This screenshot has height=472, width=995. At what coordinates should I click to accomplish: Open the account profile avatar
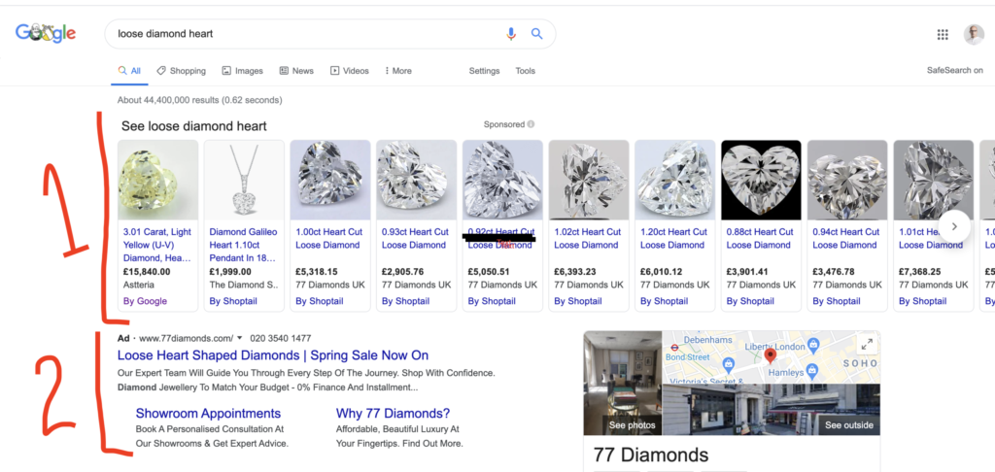pyautogui.click(x=974, y=34)
